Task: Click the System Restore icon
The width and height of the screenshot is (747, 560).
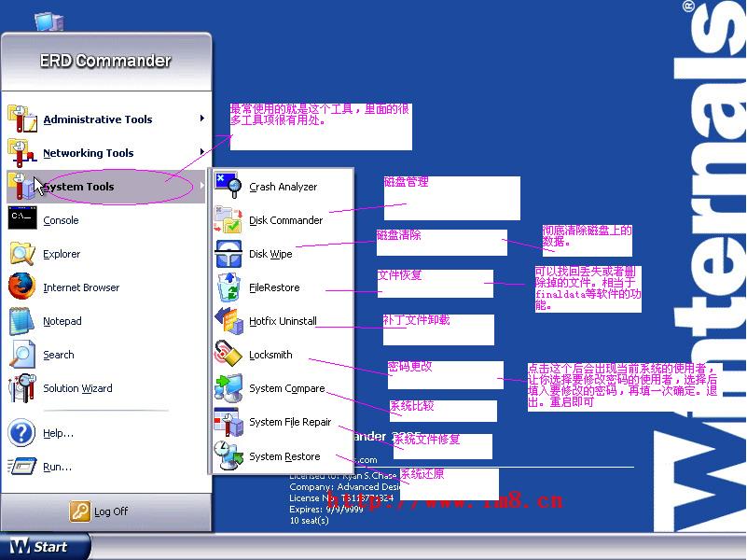Action: [228, 455]
